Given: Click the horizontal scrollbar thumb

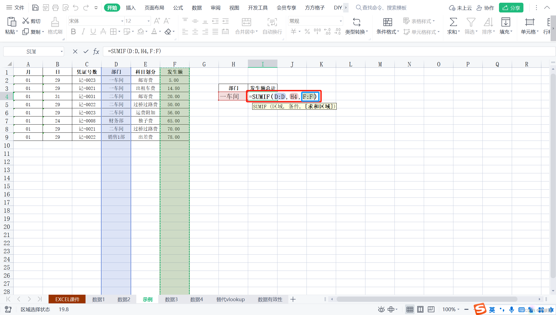Looking at the screenshot, I should pyautogui.click(x=427, y=299).
